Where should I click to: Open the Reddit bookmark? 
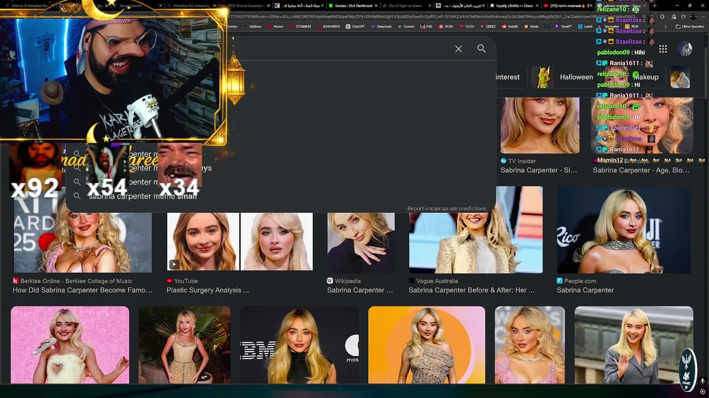point(510,26)
